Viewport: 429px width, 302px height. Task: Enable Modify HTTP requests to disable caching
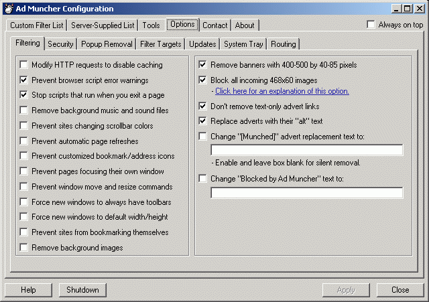(24, 65)
